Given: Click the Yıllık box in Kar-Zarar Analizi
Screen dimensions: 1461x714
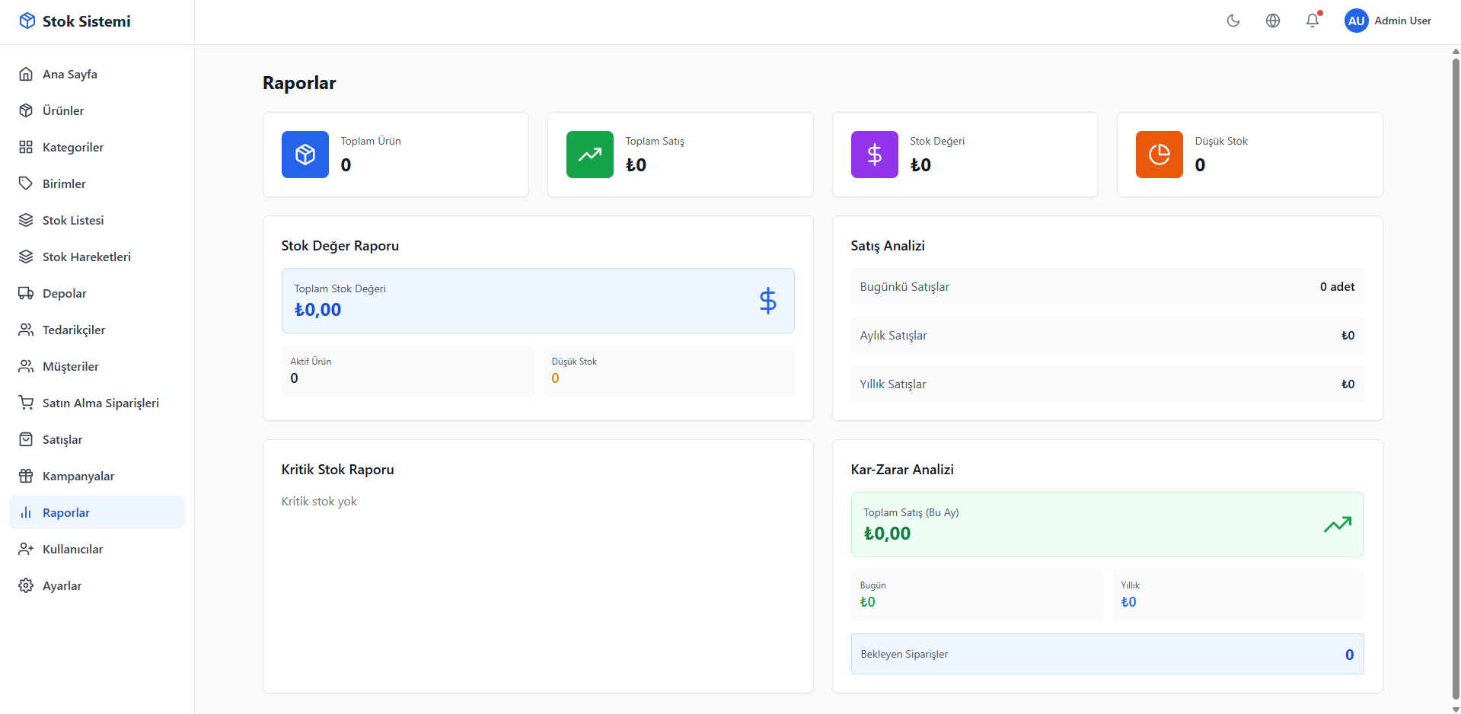Looking at the screenshot, I should 1238,595.
